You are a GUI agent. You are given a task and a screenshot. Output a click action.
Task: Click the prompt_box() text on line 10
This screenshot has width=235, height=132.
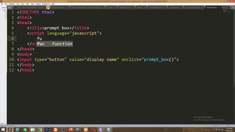click(159, 59)
